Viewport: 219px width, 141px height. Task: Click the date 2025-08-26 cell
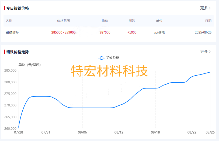[203, 32]
